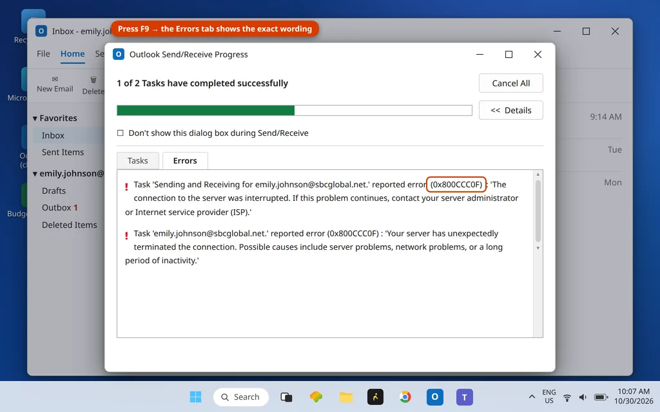Check battery status in system tray
This screenshot has width=660, height=412.
(601, 397)
